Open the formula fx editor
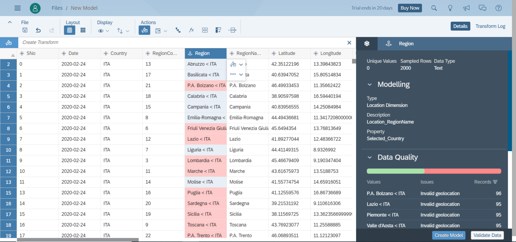Viewport: 516px width, 242px height. [191, 30]
